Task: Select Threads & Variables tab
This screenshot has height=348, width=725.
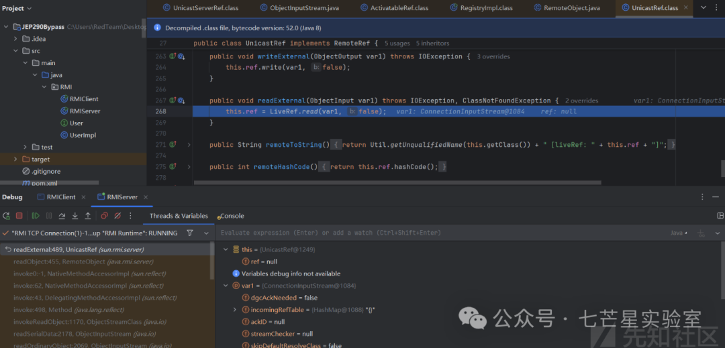Action: pyautogui.click(x=179, y=216)
